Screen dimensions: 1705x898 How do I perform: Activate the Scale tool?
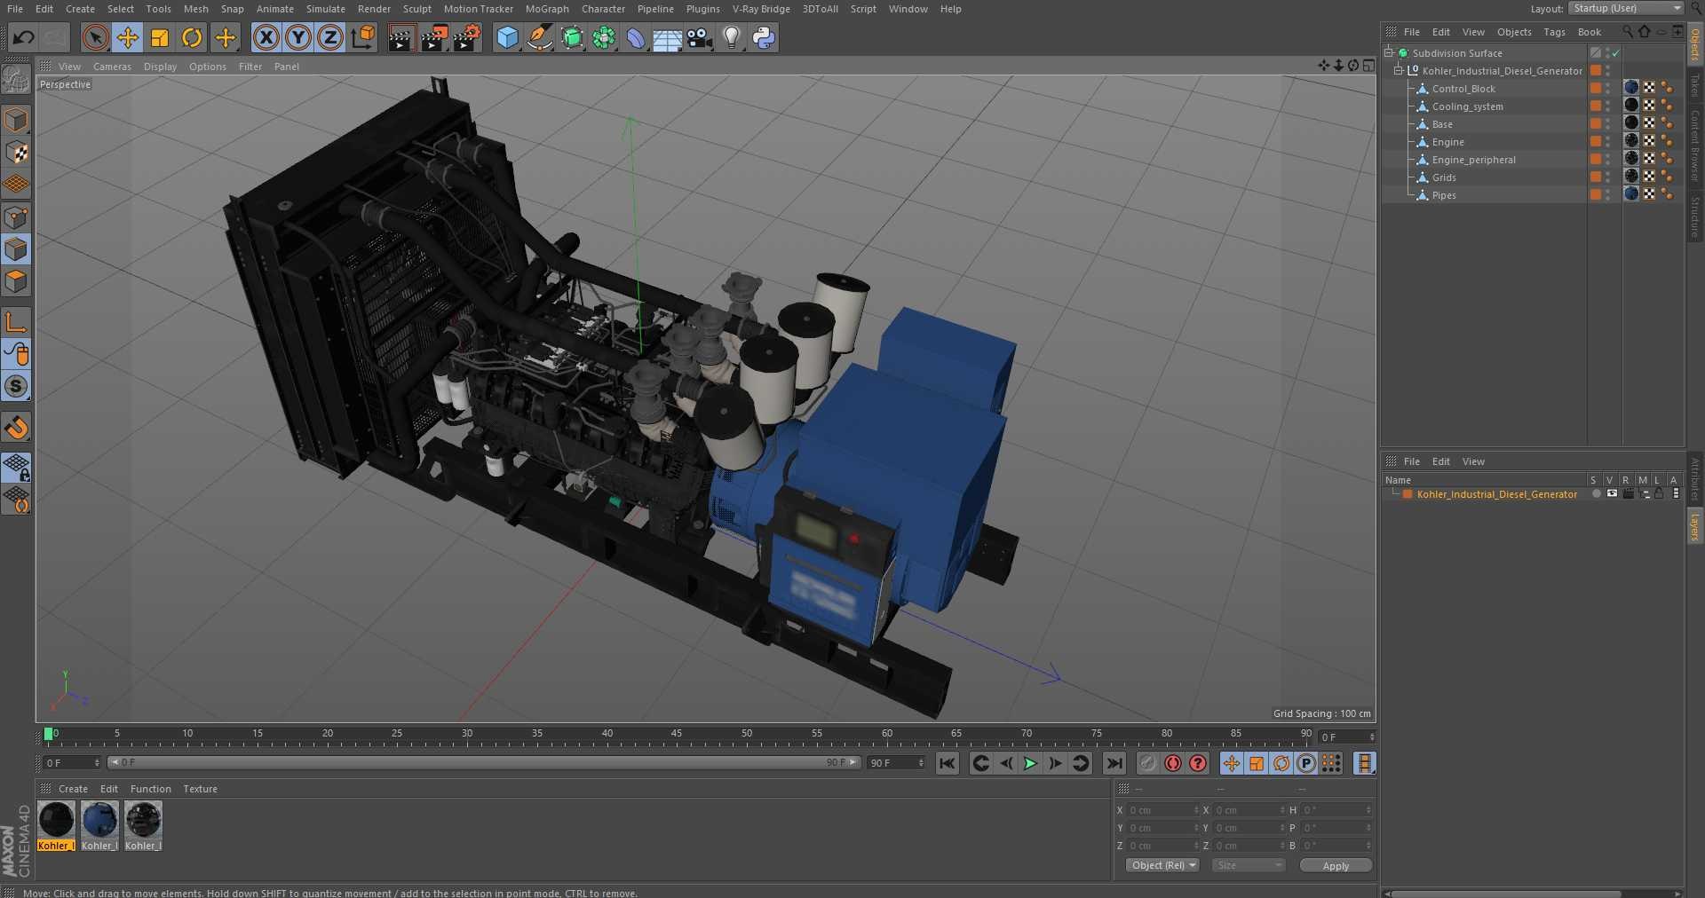160,37
